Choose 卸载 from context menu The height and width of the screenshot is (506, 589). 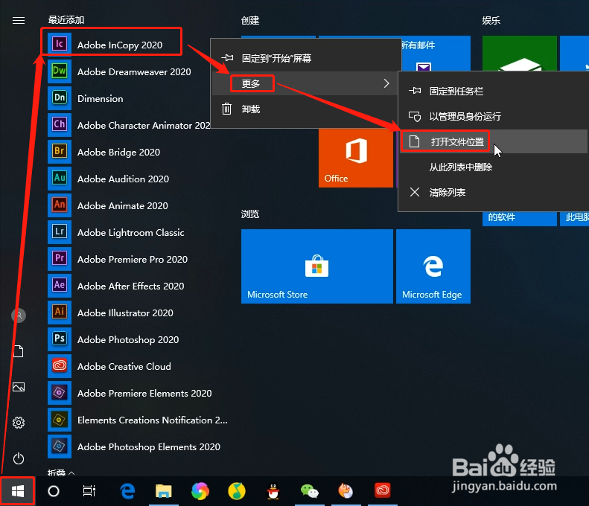305,109
